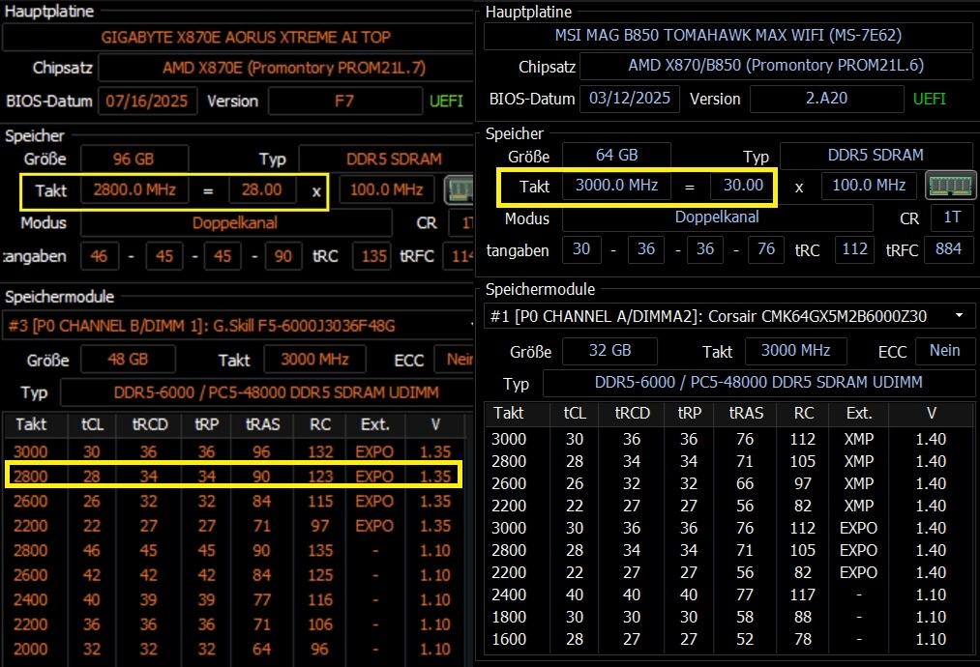
Task: Click the 28.00 multiplier field
Action: pyautogui.click(x=262, y=189)
